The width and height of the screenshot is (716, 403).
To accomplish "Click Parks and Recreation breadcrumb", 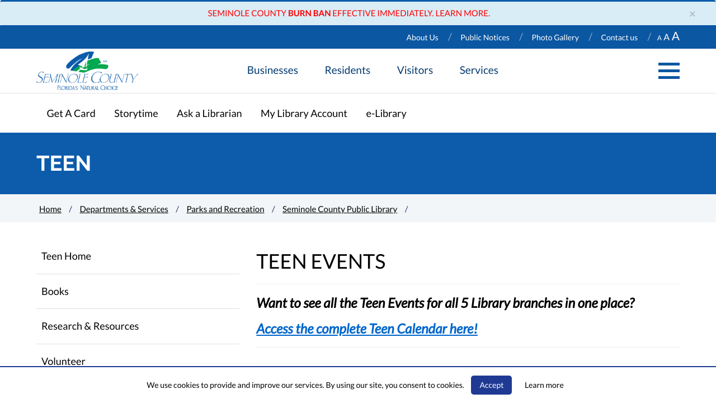I will (x=225, y=209).
